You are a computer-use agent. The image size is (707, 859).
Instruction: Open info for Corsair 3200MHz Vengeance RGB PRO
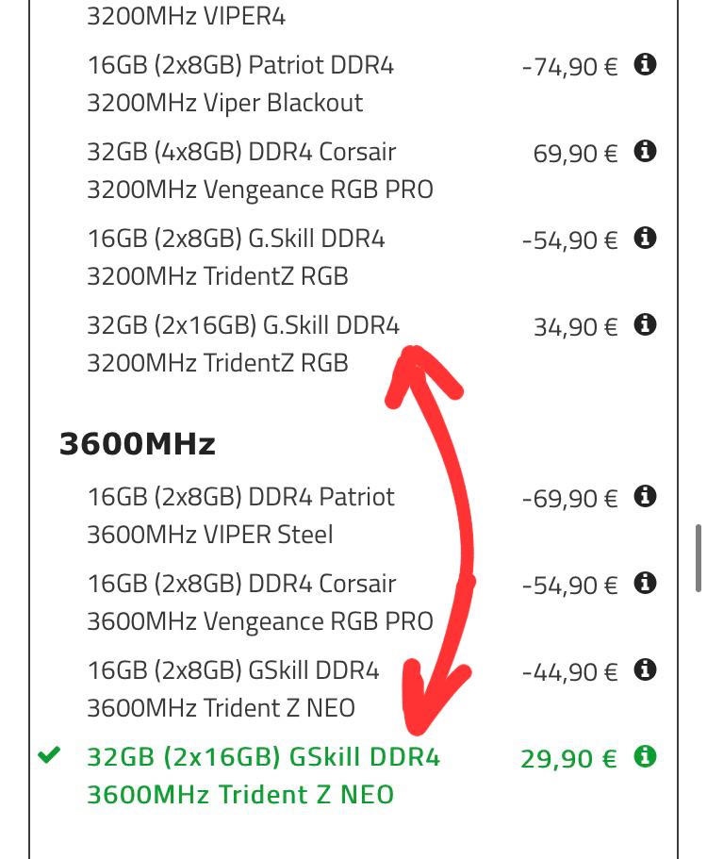pyautogui.click(x=645, y=152)
